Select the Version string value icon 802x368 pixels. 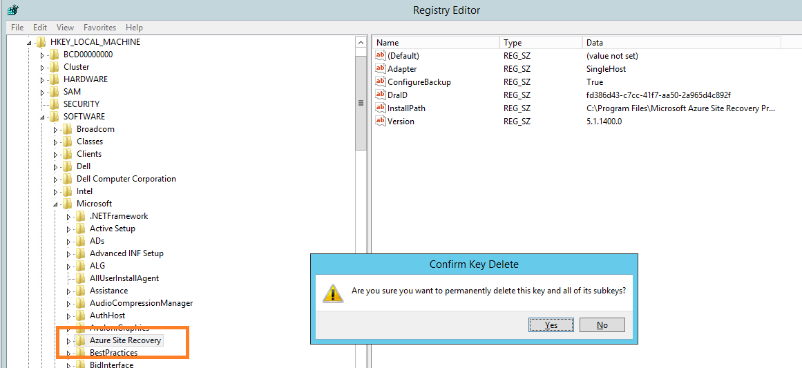[381, 121]
